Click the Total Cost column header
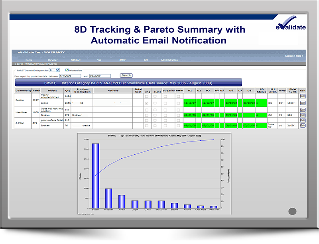 point(138,91)
